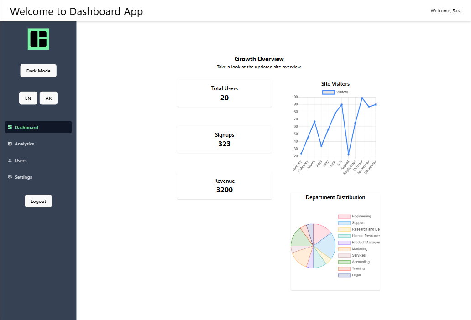Click the app logo above the sidebar

tap(38, 39)
